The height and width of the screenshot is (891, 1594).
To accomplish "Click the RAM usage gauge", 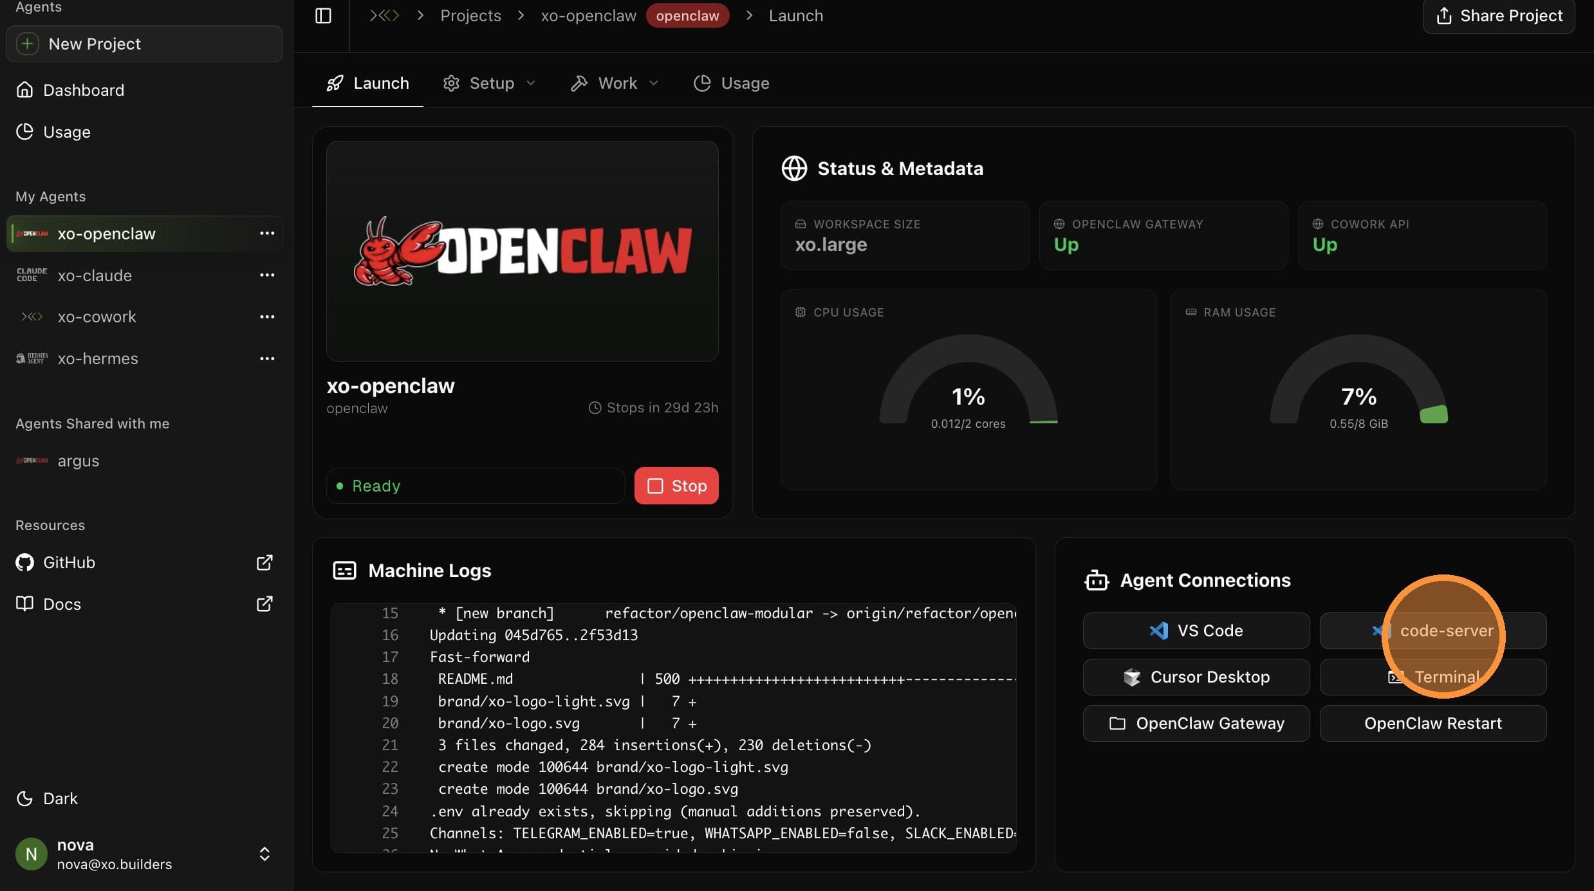I will [1358, 380].
